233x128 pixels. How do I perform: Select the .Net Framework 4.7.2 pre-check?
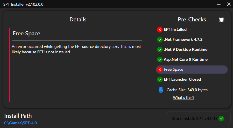(x=192, y=40)
